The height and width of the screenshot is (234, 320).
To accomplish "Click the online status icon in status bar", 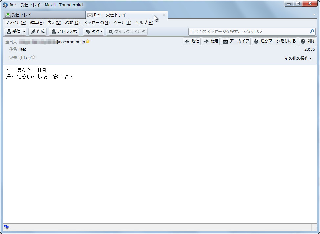I will tap(6, 227).
